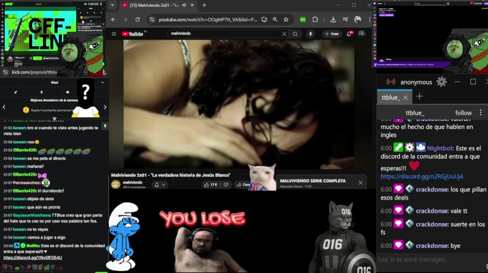Open the zoom magnifier in address bar
This screenshot has width=488, height=273.
[x=275, y=19]
